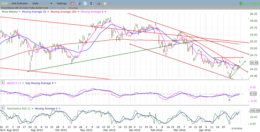Screen dimensions: 260x132
Task: Expand Price History options arrow
Action: pyautogui.click(x=19, y=11)
